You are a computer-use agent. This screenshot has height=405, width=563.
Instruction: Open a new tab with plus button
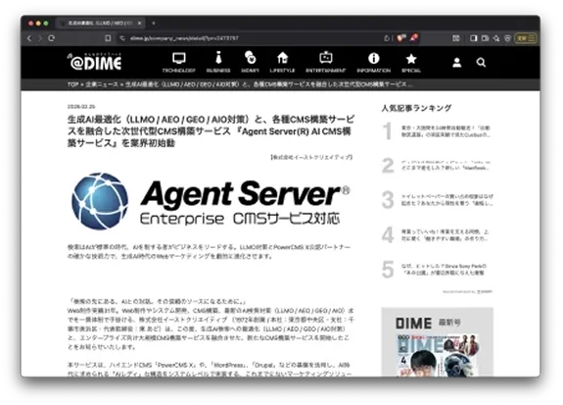[154, 23]
